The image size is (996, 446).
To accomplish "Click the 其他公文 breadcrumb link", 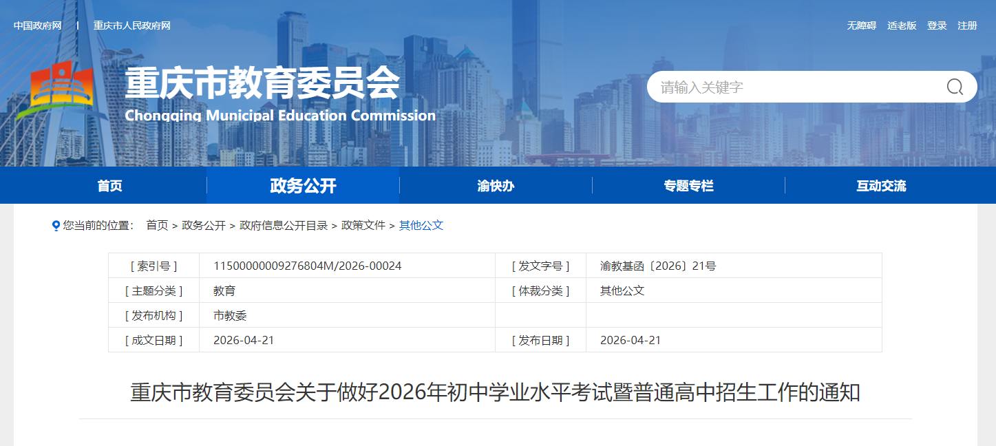I will point(421,226).
